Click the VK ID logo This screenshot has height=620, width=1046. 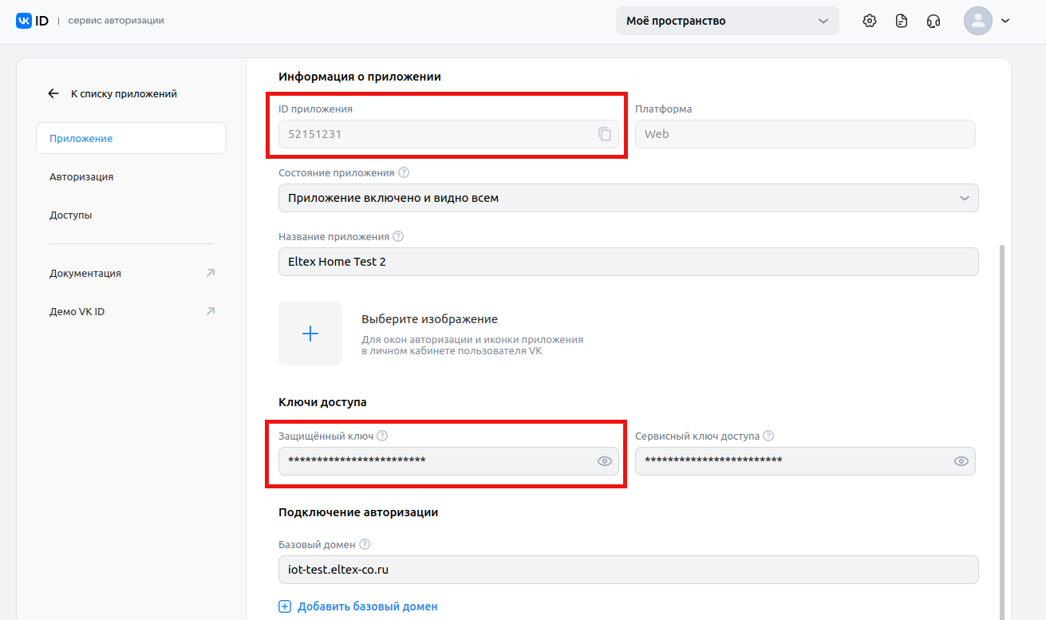(x=33, y=21)
